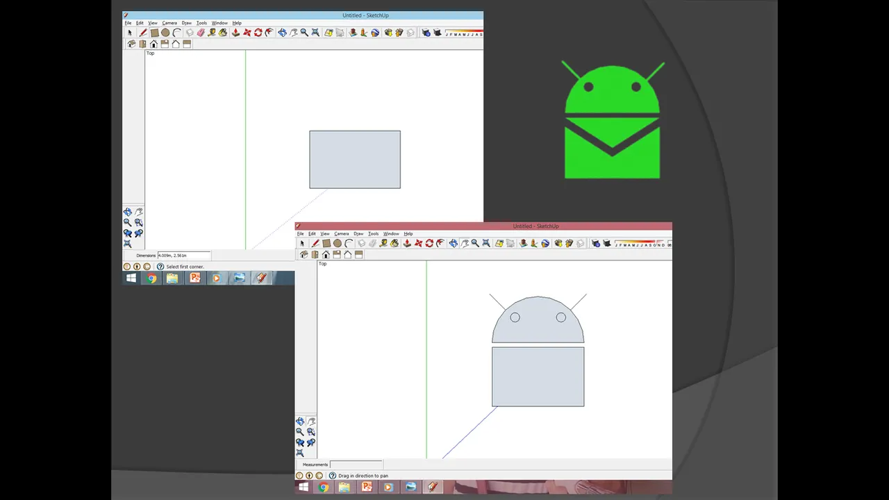
Task: Open Camera menu in rectangle-drawing window
Action: (169, 23)
